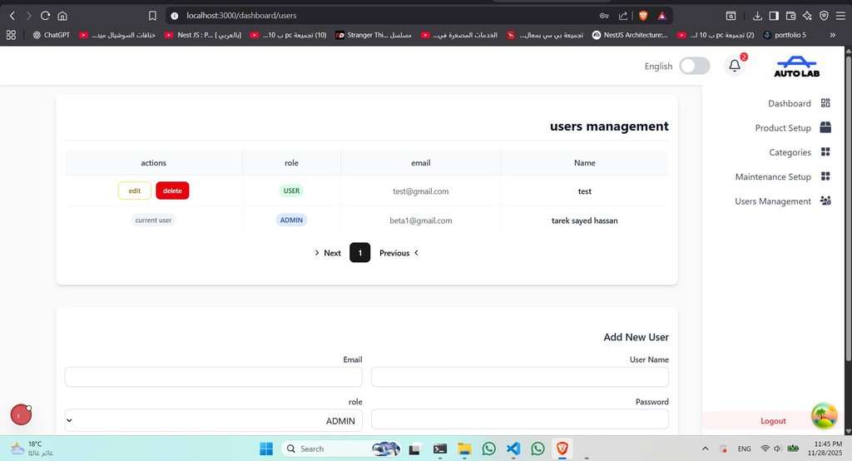Select page 1 in pagination
The height and width of the screenshot is (461, 852).
pos(359,253)
